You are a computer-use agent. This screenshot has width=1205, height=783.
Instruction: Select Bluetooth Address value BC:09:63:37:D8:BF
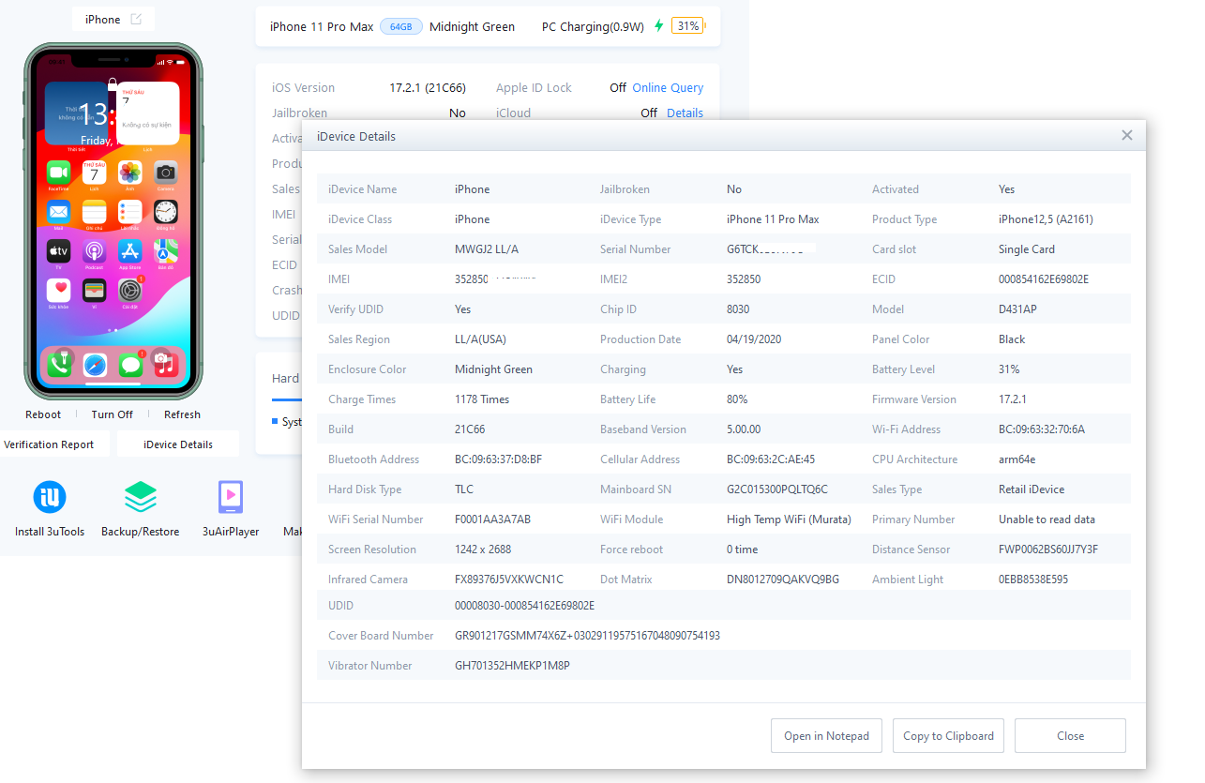click(498, 459)
